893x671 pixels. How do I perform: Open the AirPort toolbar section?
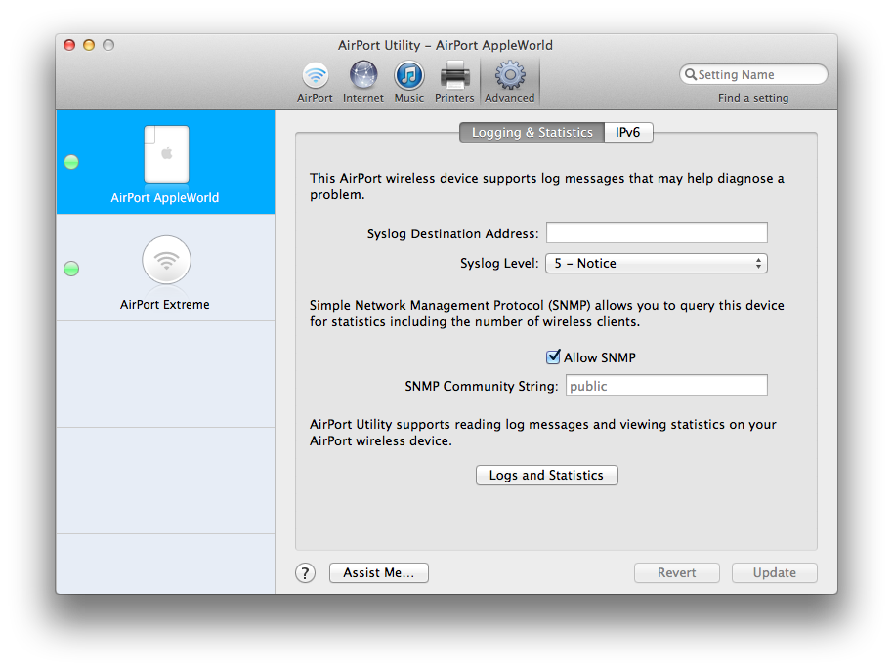pos(315,81)
